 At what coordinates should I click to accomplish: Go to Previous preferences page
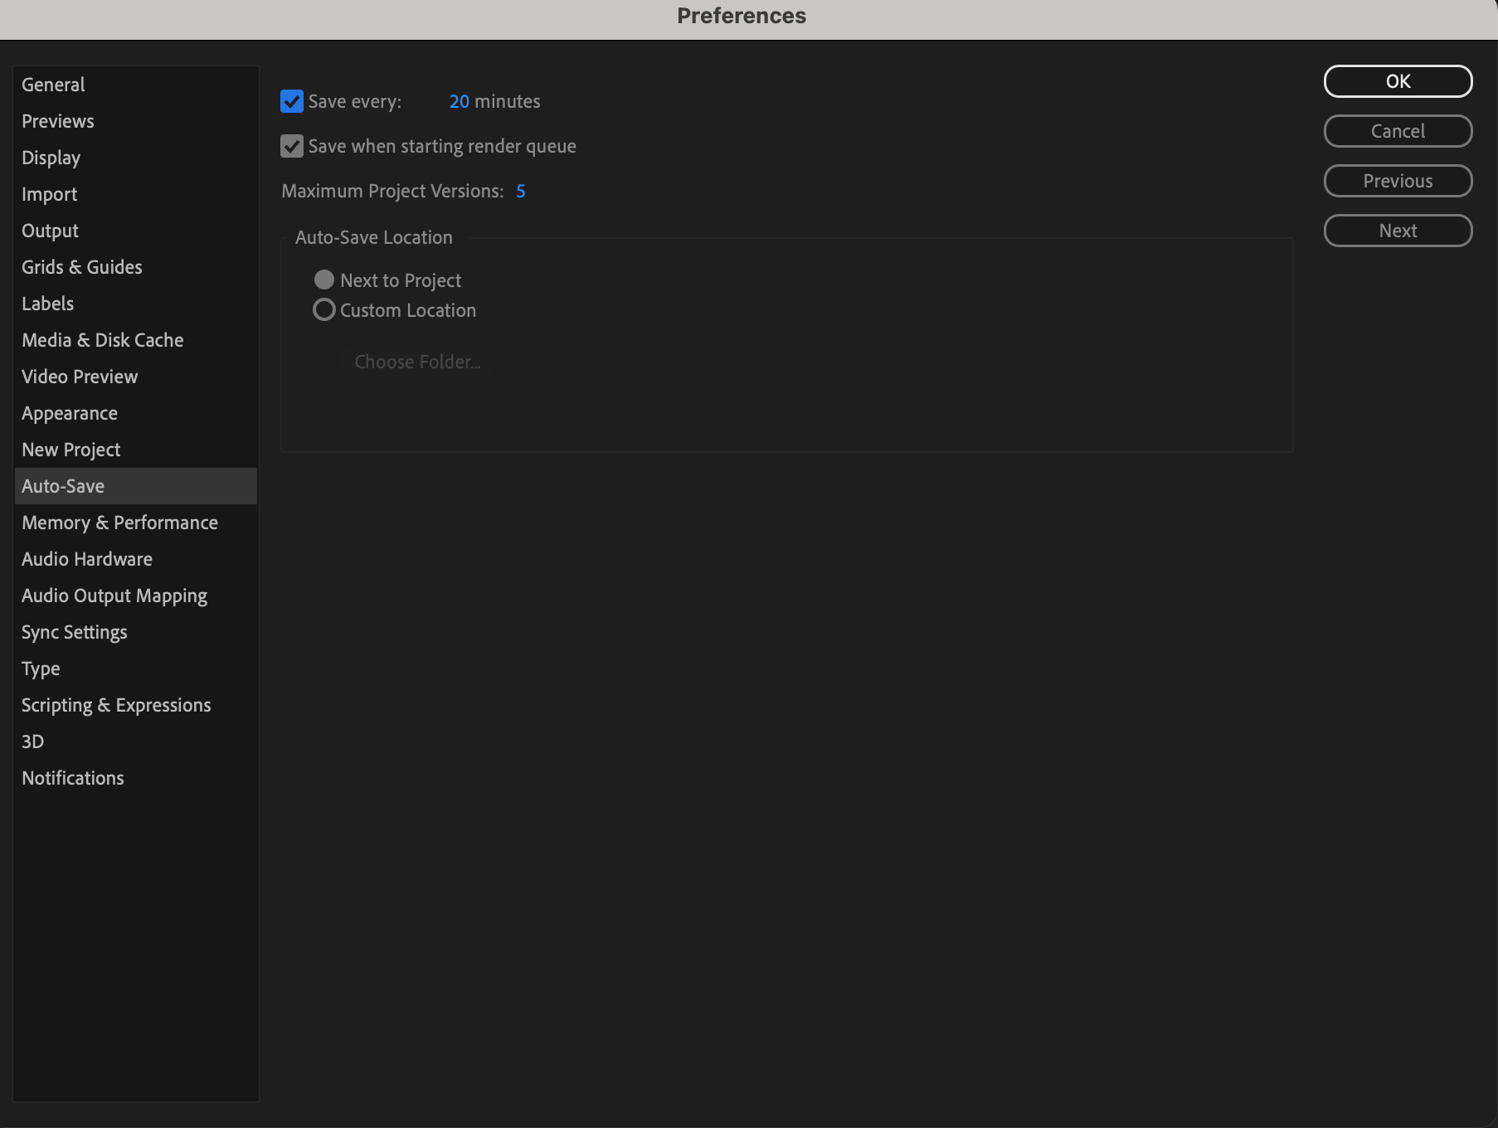tap(1398, 181)
